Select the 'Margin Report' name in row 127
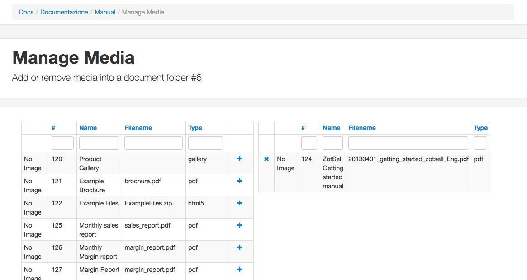 tap(100, 270)
